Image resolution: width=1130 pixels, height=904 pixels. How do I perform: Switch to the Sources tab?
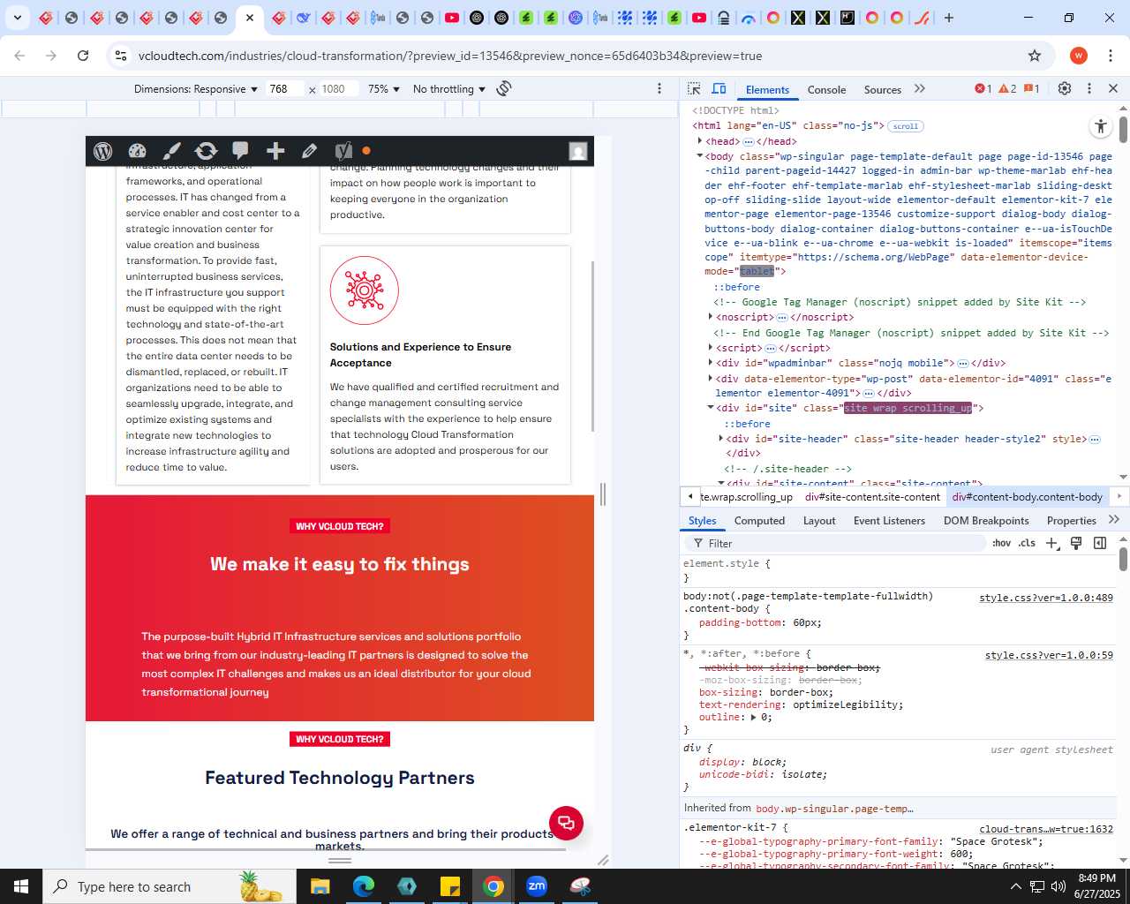[x=883, y=89]
